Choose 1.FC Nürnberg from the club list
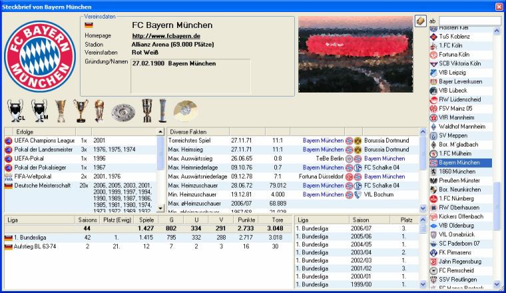 [x=461, y=198]
